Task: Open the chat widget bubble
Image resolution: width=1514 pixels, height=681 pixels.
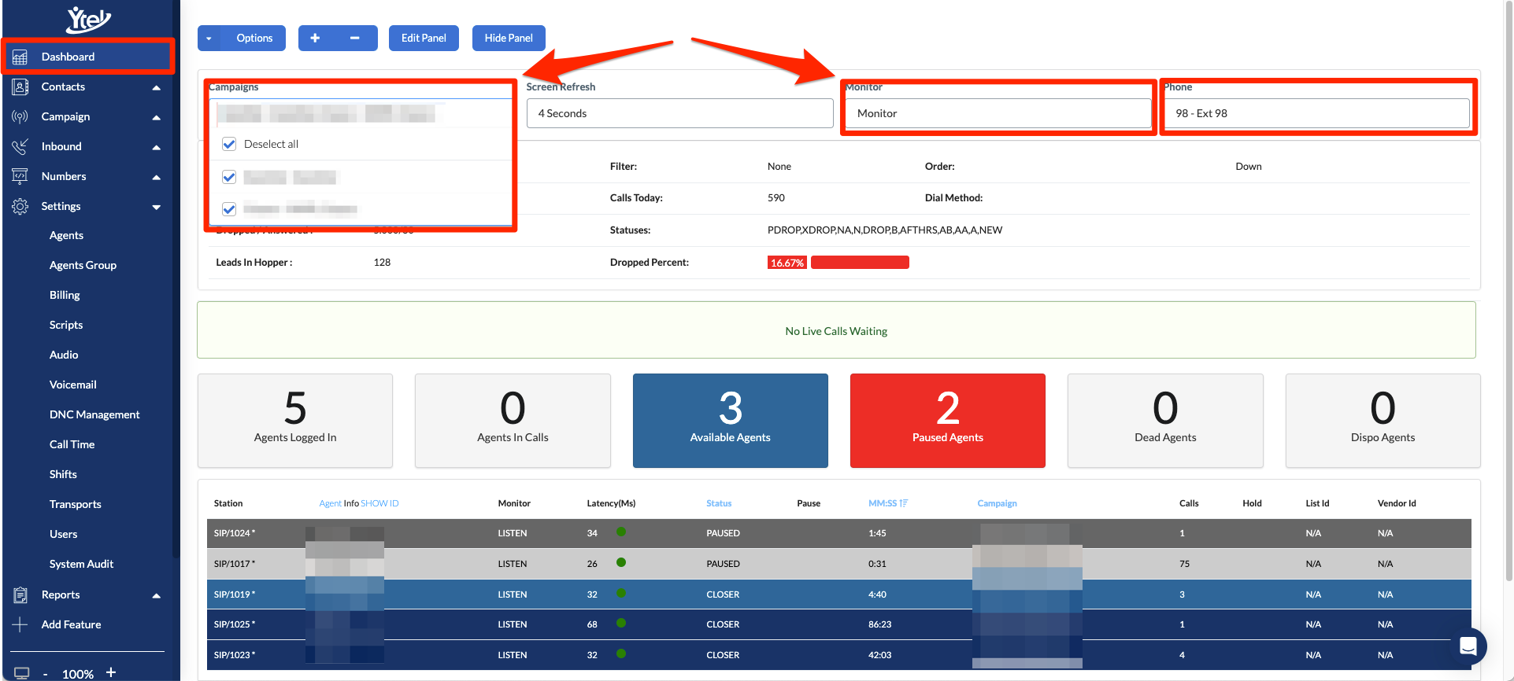Action: click(1468, 647)
